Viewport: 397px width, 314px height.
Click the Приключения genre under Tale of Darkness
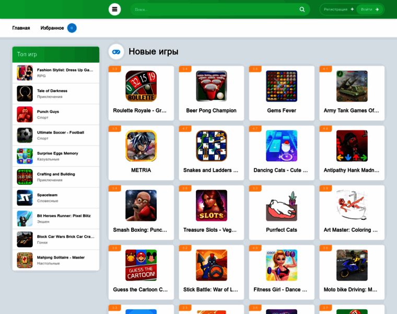pyautogui.click(x=50, y=97)
